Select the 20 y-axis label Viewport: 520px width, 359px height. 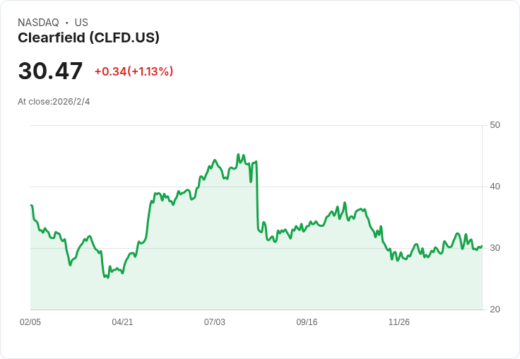pos(495,310)
